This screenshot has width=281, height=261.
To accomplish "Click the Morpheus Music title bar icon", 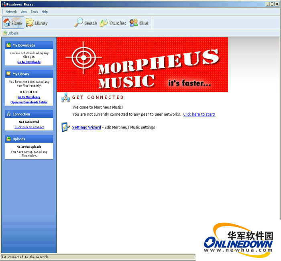I will coord(4,4).
